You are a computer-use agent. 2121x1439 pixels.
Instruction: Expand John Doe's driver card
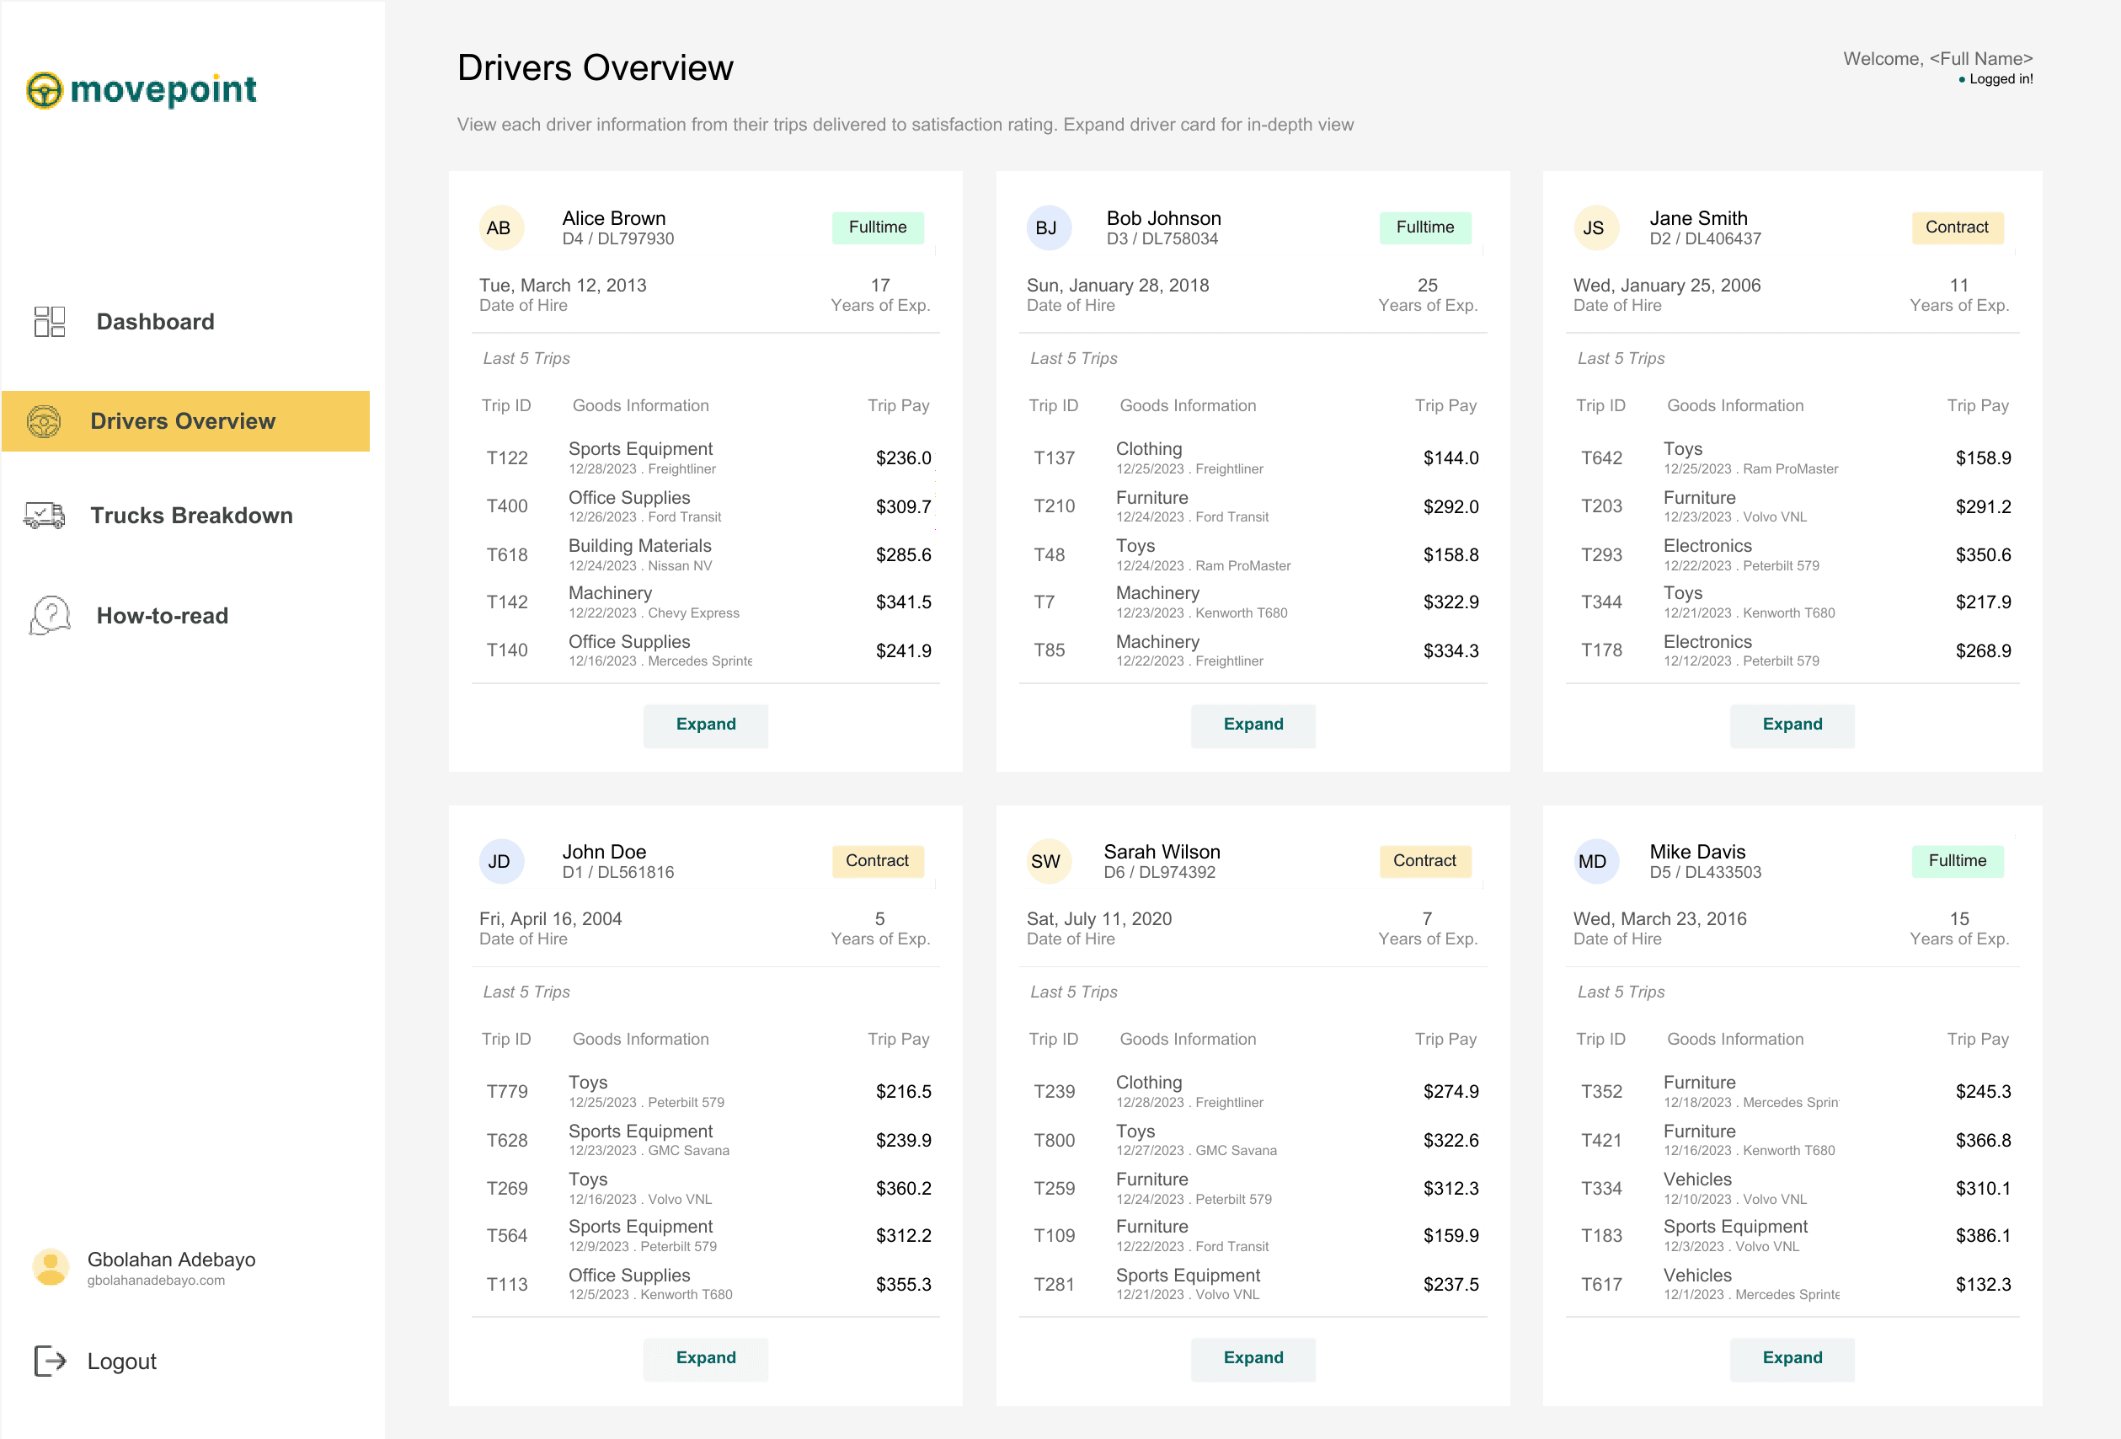(706, 1359)
